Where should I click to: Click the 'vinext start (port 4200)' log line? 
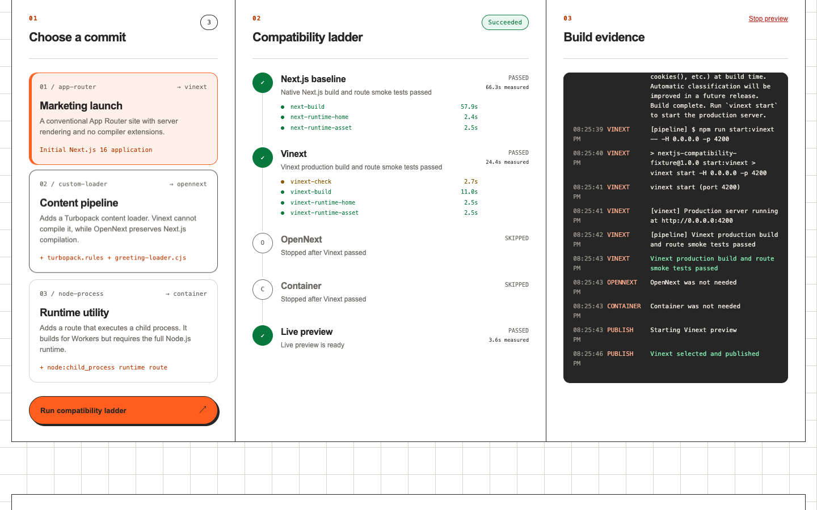[695, 187]
